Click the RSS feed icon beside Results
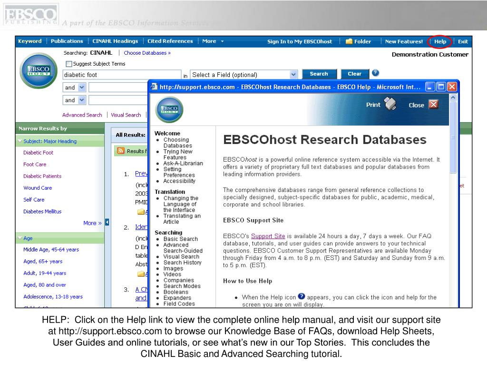The height and width of the screenshot is (365, 487). tap(120, 151)
